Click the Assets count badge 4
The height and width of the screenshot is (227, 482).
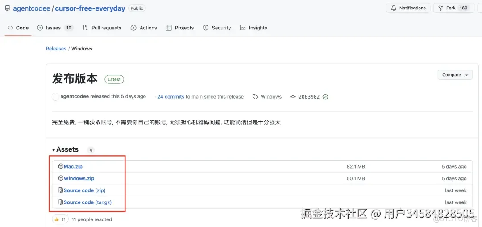(90, 150)
